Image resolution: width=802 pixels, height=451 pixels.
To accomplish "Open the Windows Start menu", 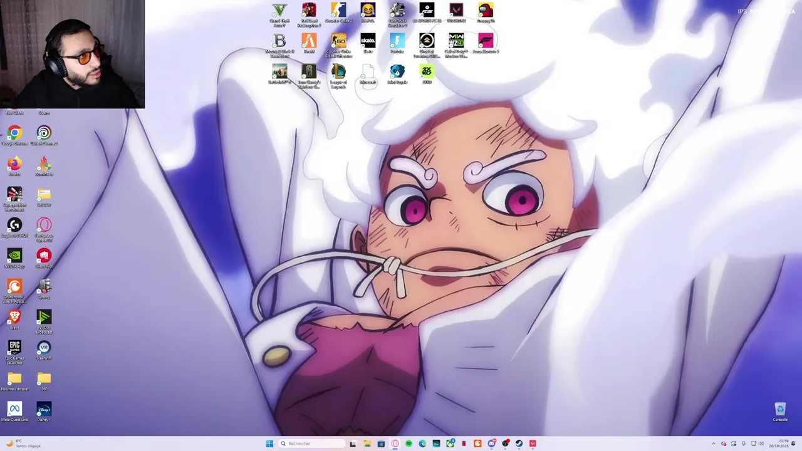I will pyautogui.click(x=269, y=443).
